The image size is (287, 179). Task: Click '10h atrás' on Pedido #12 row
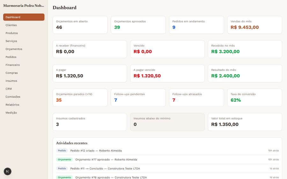(274, 151)
